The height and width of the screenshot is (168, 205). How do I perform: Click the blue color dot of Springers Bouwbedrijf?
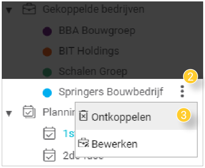[x=47, y=93]
